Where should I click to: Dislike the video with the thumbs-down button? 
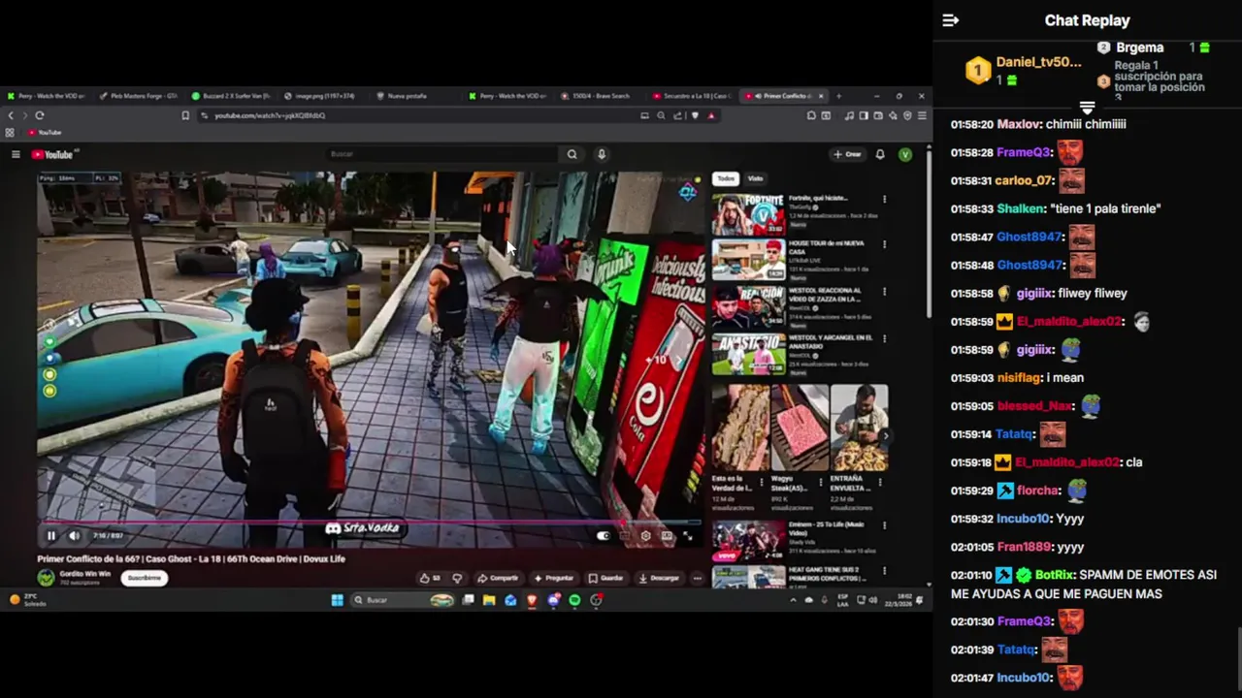[457, 578]
